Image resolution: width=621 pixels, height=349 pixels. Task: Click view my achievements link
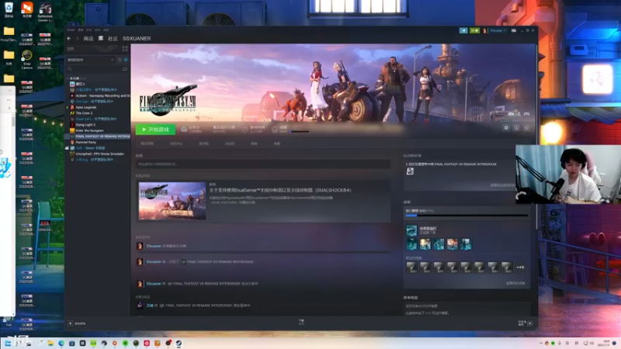pos(515,283)
